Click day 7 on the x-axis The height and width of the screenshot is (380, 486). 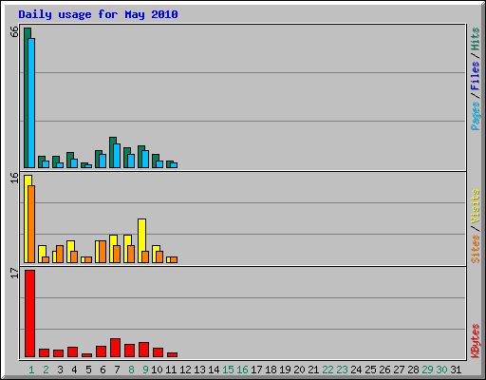pos(117,370)
